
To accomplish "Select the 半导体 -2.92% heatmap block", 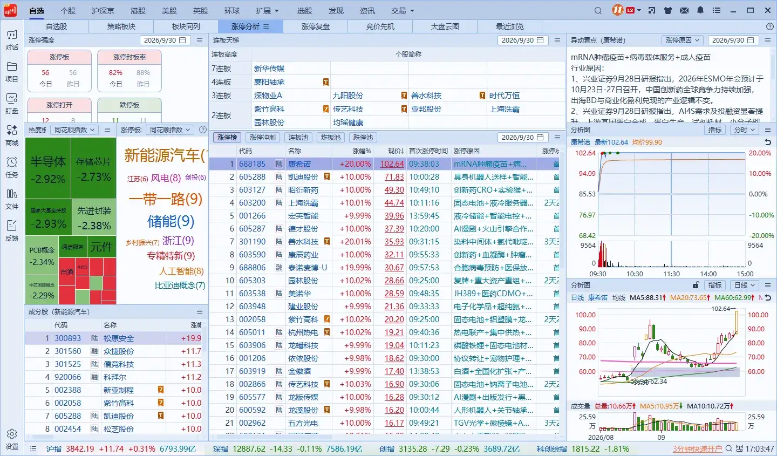I will coord(48,168).
